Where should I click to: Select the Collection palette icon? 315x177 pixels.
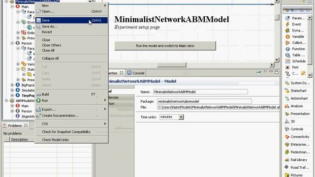(287, 43)
